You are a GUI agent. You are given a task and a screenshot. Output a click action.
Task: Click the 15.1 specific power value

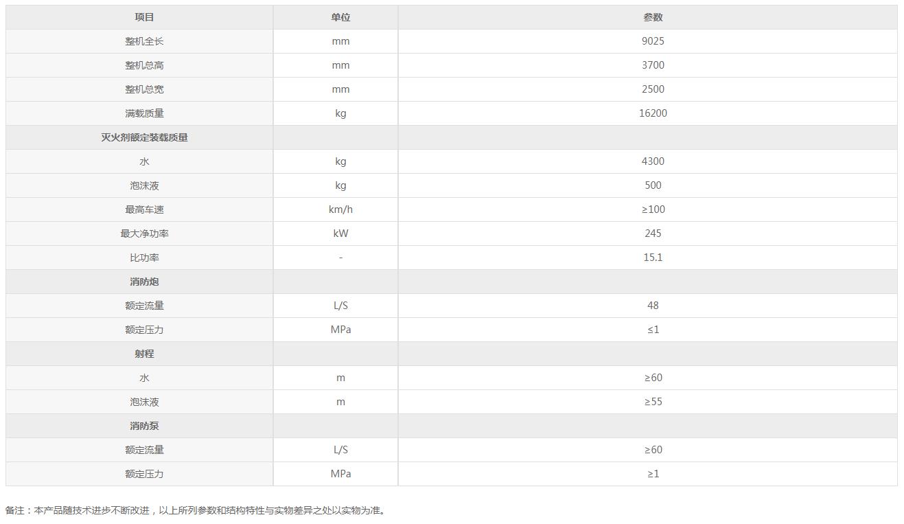coord(653,258)
